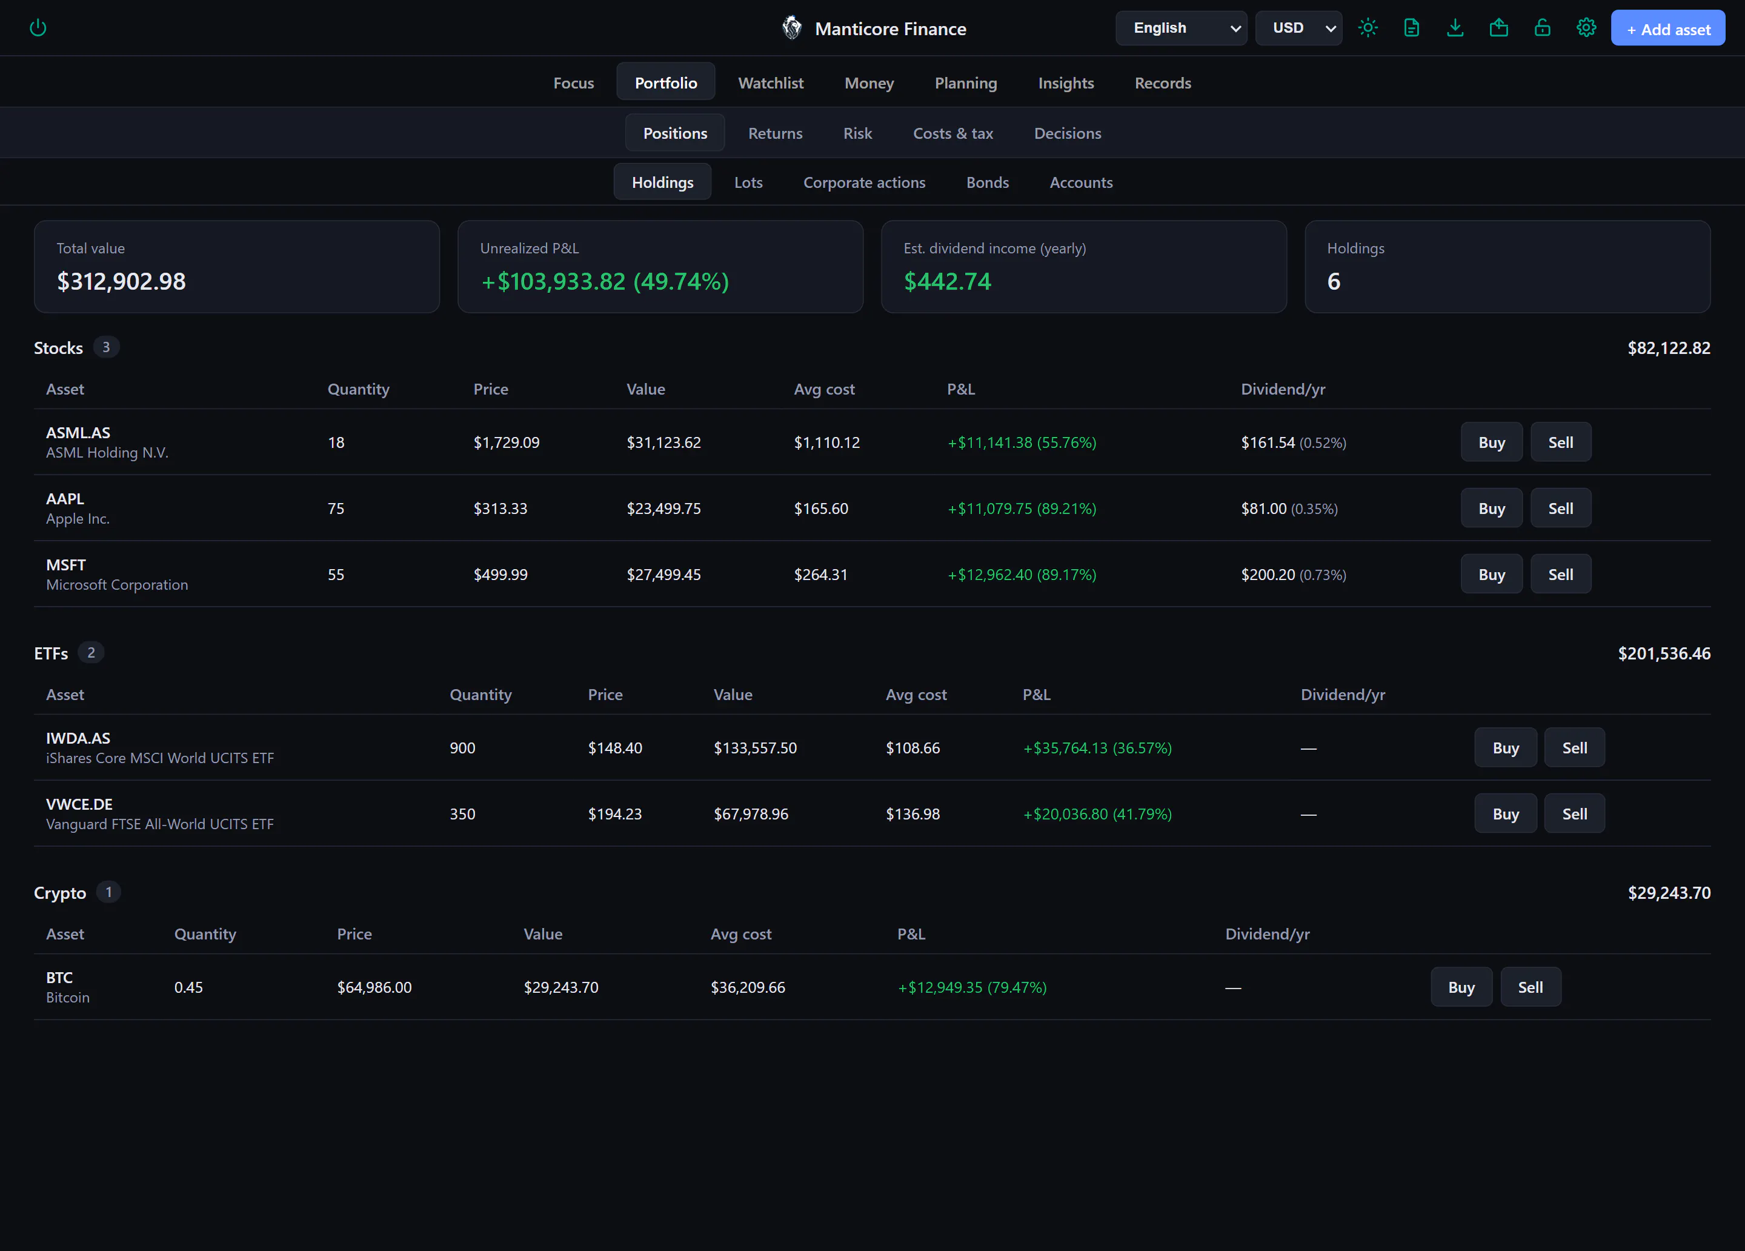Sell BTC holding
Screen dimensions: 1745x1251
pyautogui.click(x=1531, y=987)
